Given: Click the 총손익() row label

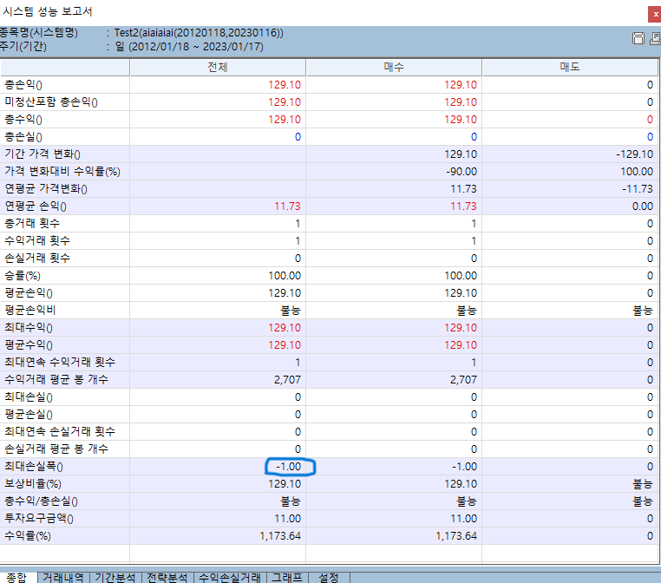Looking at the screenshot, I should click(x=24, y=85).
